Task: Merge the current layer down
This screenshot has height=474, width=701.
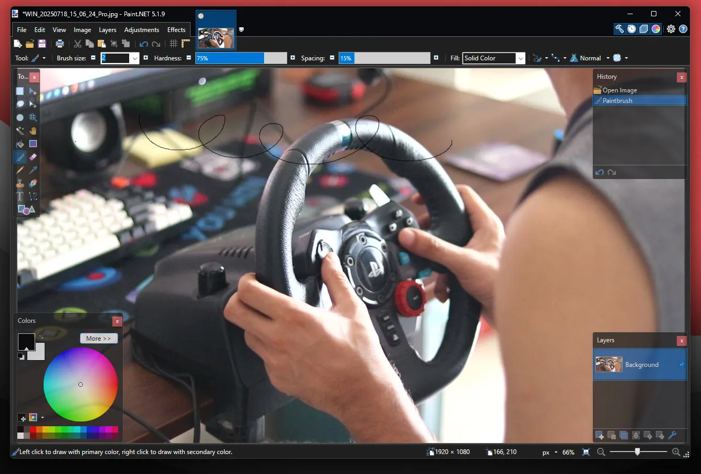Action: click(x=635, y=435)
